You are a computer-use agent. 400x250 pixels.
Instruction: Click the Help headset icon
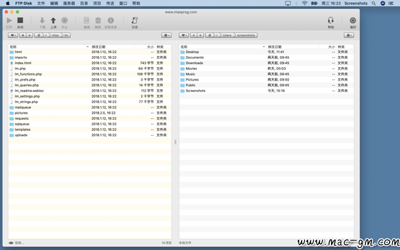click(x=330, y=20)
